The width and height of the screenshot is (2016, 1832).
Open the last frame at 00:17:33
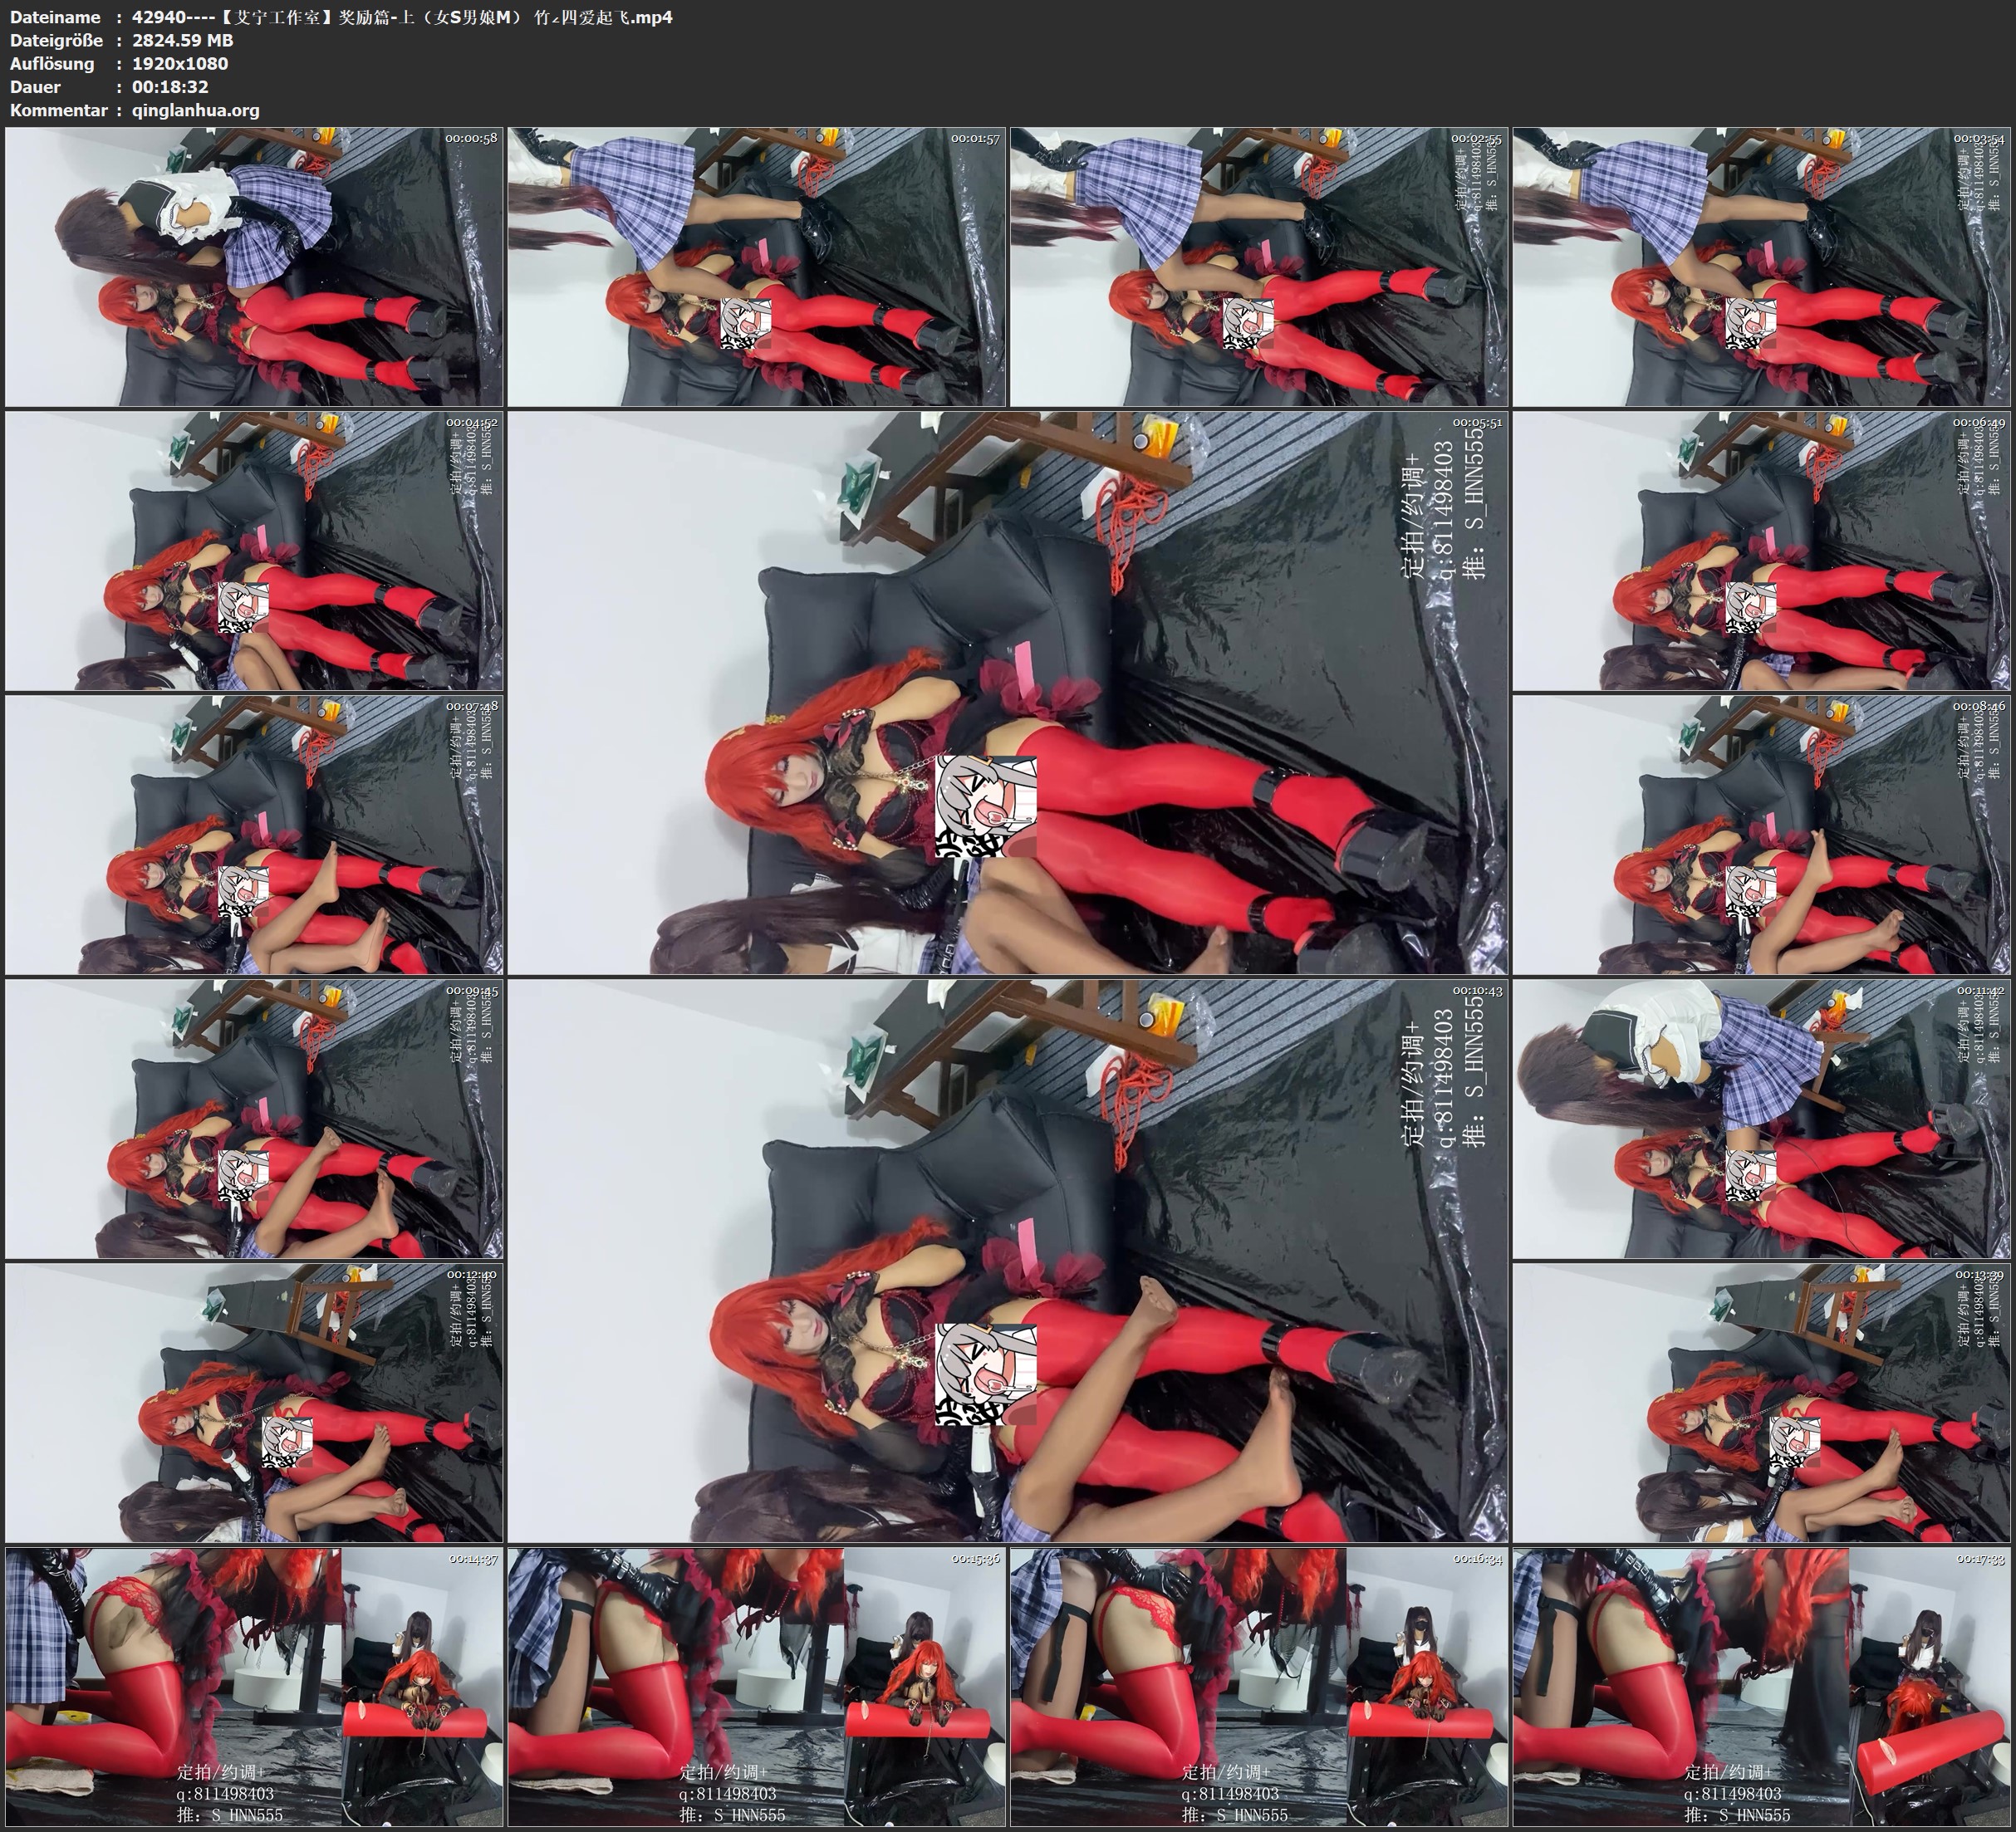[1762, 1687]
